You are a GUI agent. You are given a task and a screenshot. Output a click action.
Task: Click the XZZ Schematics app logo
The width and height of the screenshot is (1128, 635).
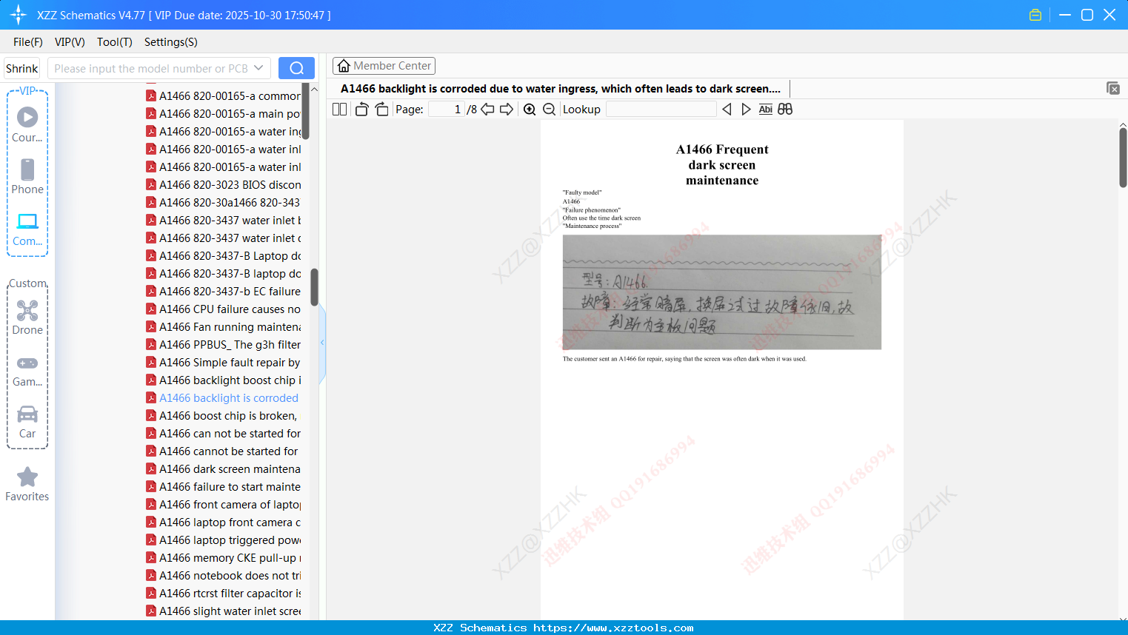19,15
